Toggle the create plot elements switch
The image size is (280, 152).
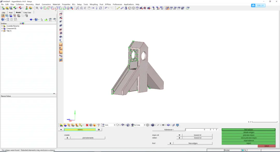(67, 138)
